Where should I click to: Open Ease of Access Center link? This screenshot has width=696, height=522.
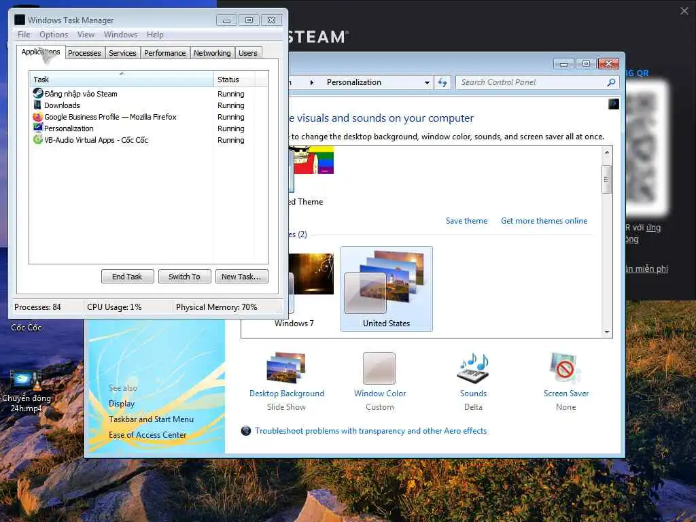[147, 434]
